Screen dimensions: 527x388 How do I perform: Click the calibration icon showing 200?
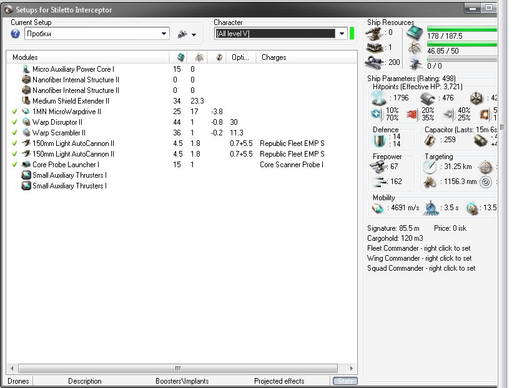point(374,62)
